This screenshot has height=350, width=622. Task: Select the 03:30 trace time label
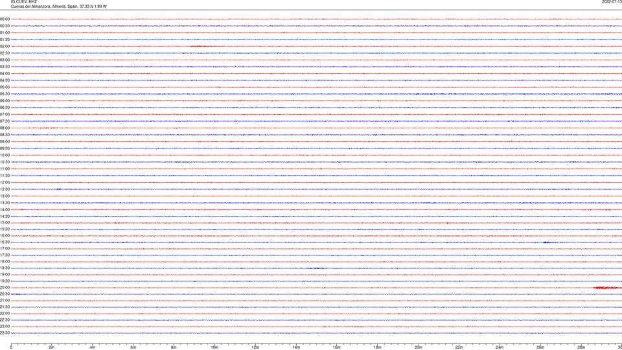pyautogui.click(x=5, y=67)
